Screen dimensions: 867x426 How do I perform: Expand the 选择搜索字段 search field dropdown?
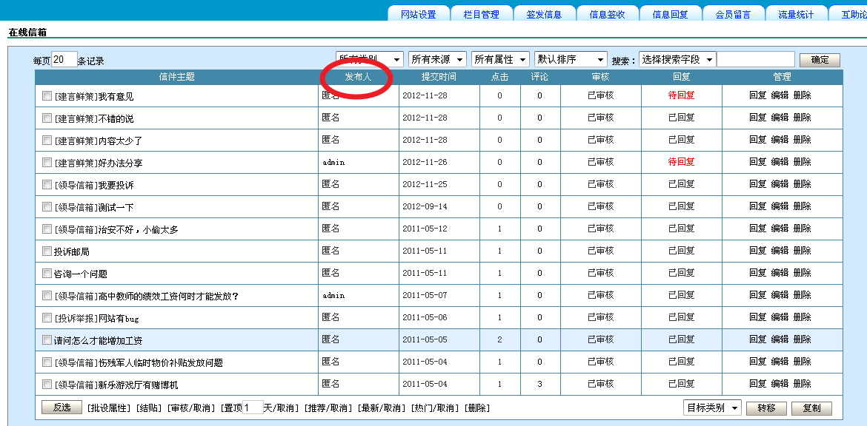677,59
